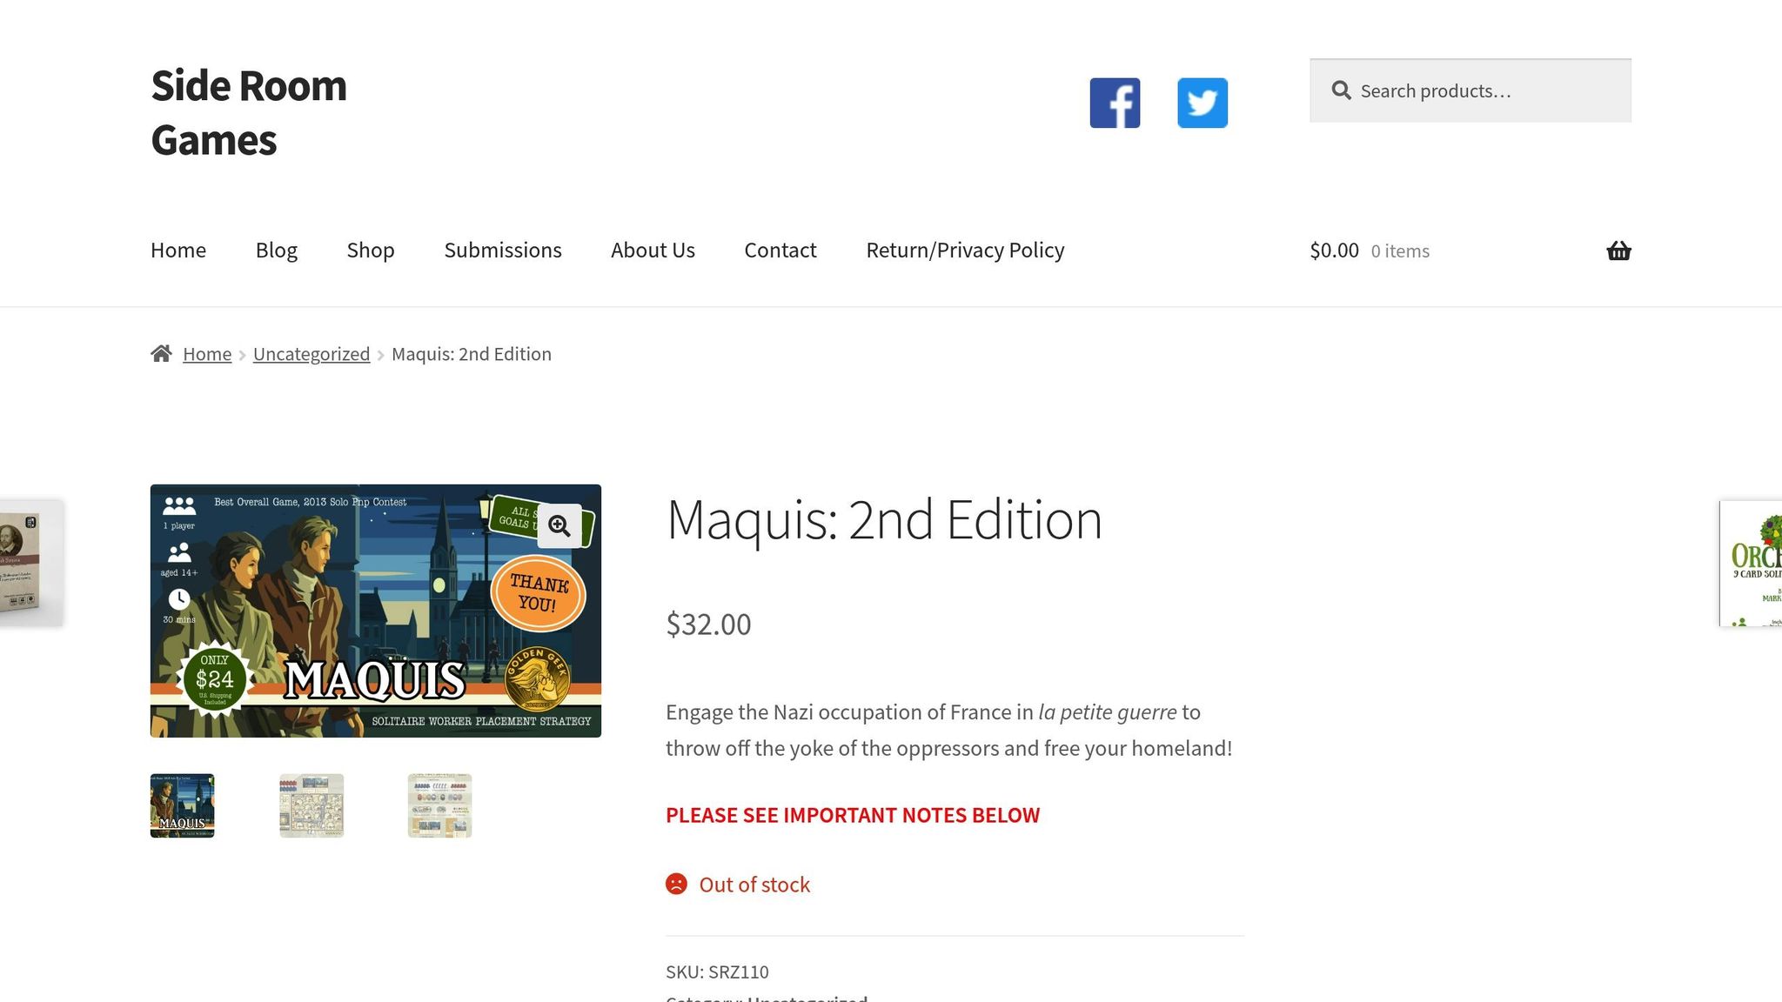Go to the Blog page
Screen dimensions: 1782x1002
pos(277,250)
